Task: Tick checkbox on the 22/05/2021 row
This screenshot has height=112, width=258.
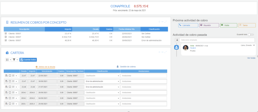Action: tap(10, 76)
